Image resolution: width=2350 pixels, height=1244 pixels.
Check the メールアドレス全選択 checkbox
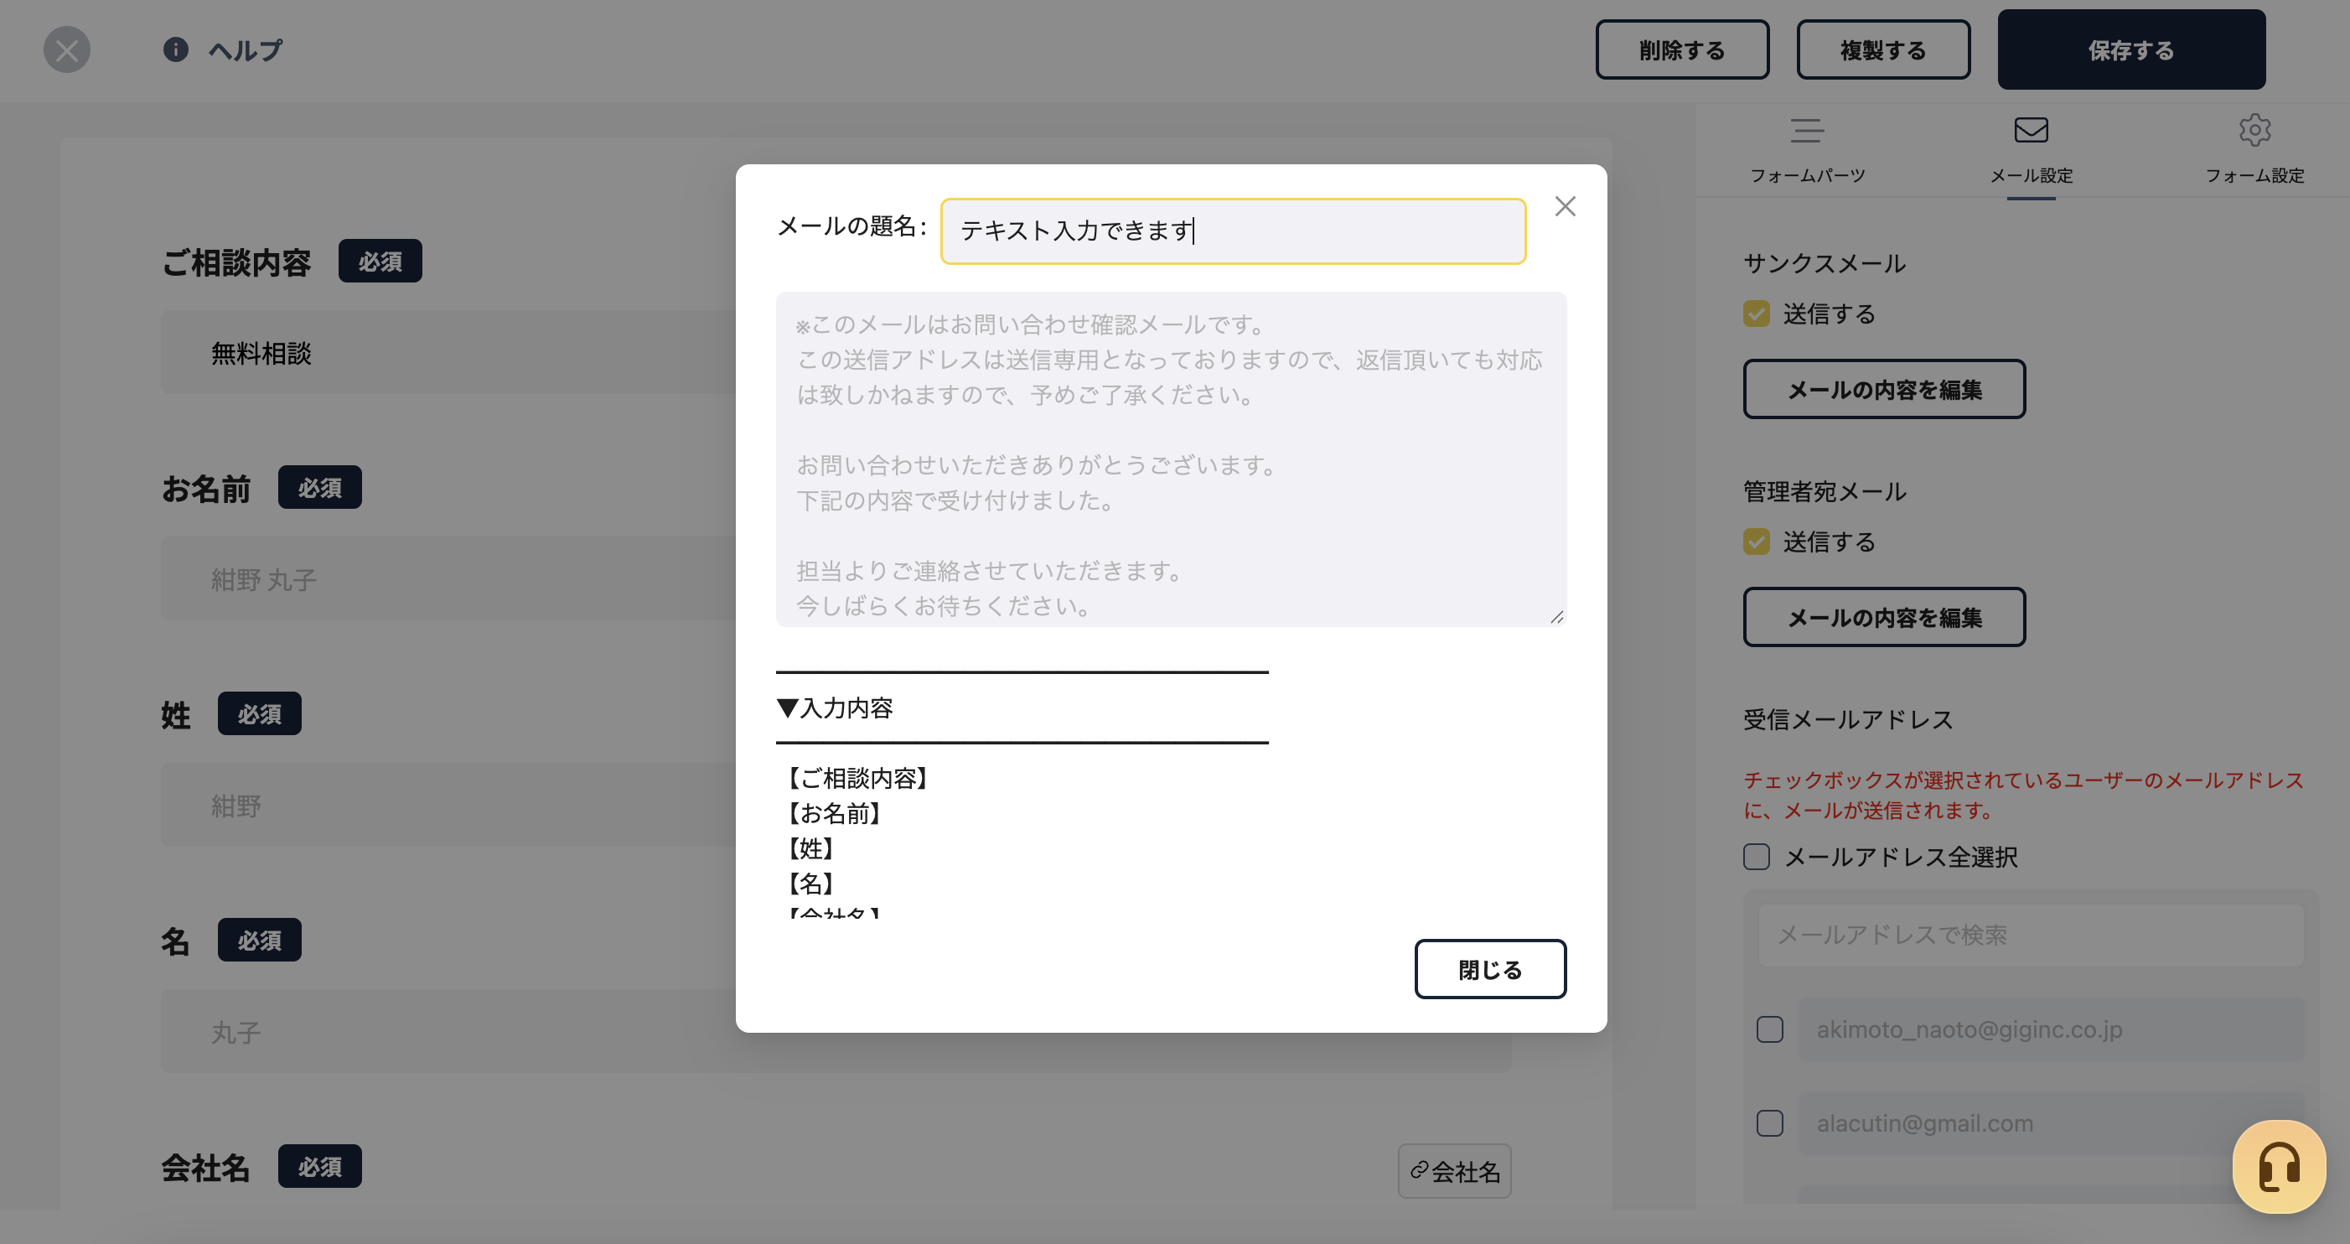point(1756,857)
